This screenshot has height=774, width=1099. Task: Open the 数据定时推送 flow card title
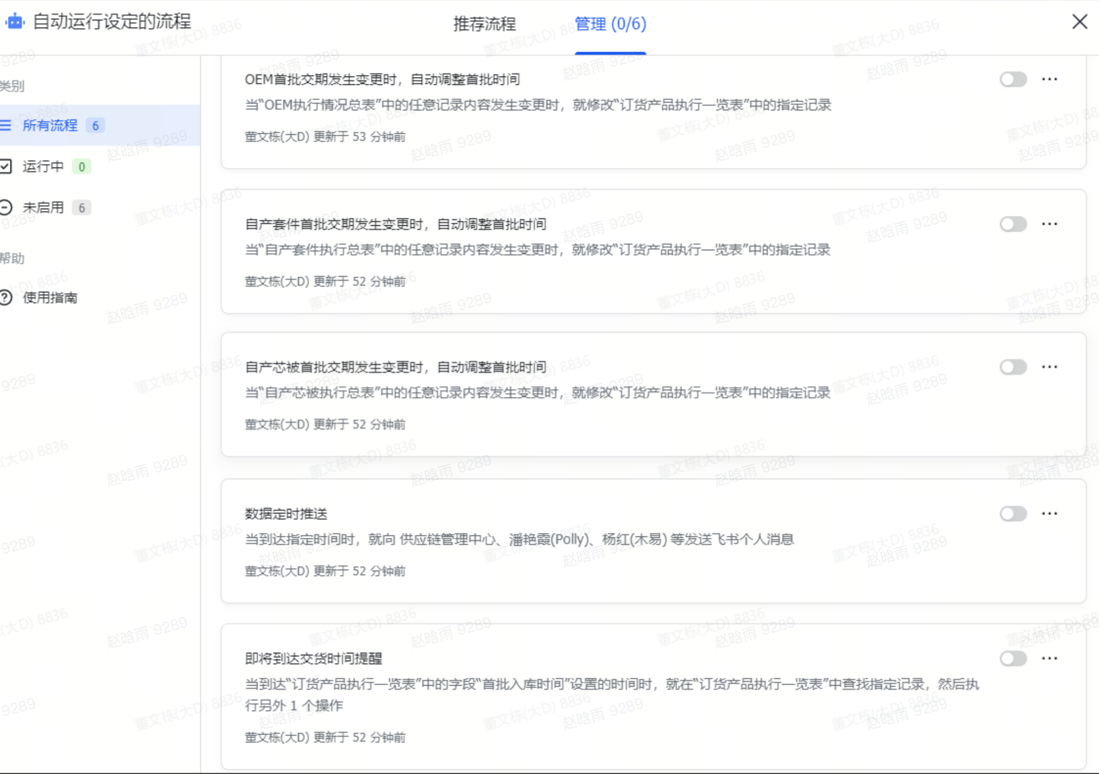point(286,514)
